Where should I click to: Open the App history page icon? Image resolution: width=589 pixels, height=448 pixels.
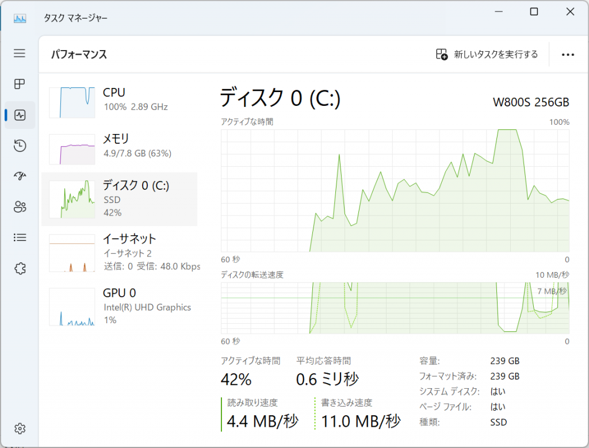(20, 145)
